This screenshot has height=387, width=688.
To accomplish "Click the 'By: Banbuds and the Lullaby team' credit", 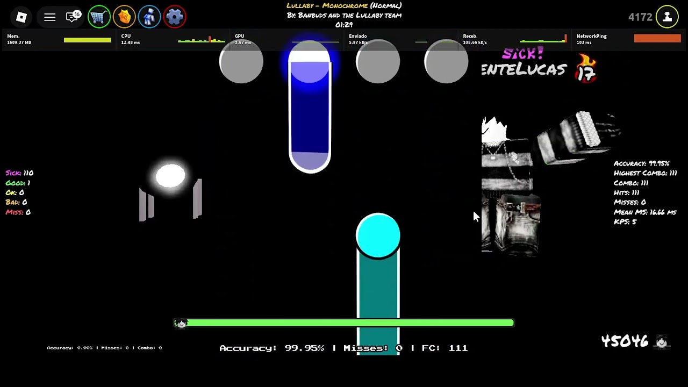I will [x=344, y=16].
